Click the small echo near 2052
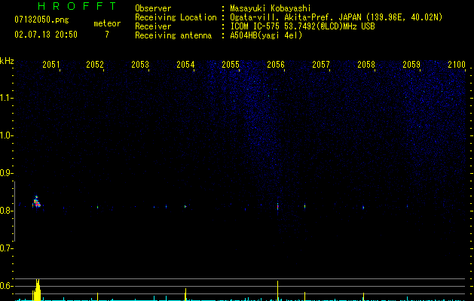The width and height of the screenshot is (474, 301). (x=97, y=207)
